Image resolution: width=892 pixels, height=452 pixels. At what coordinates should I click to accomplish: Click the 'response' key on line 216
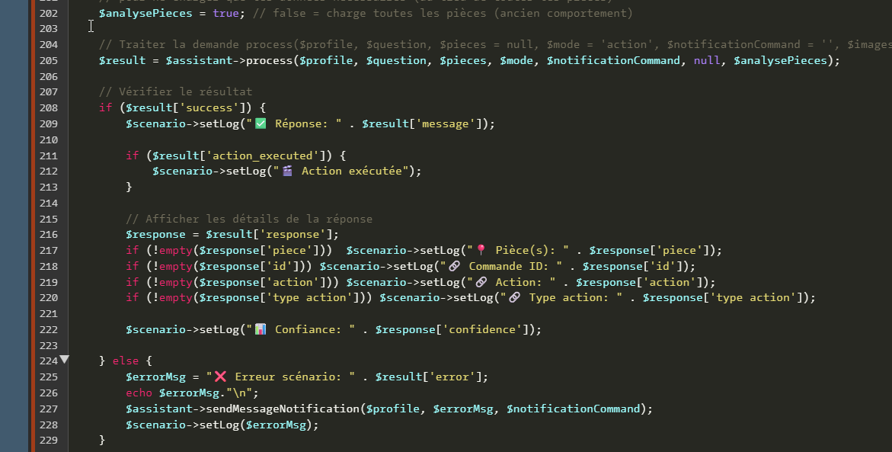(x=293, y=235)
